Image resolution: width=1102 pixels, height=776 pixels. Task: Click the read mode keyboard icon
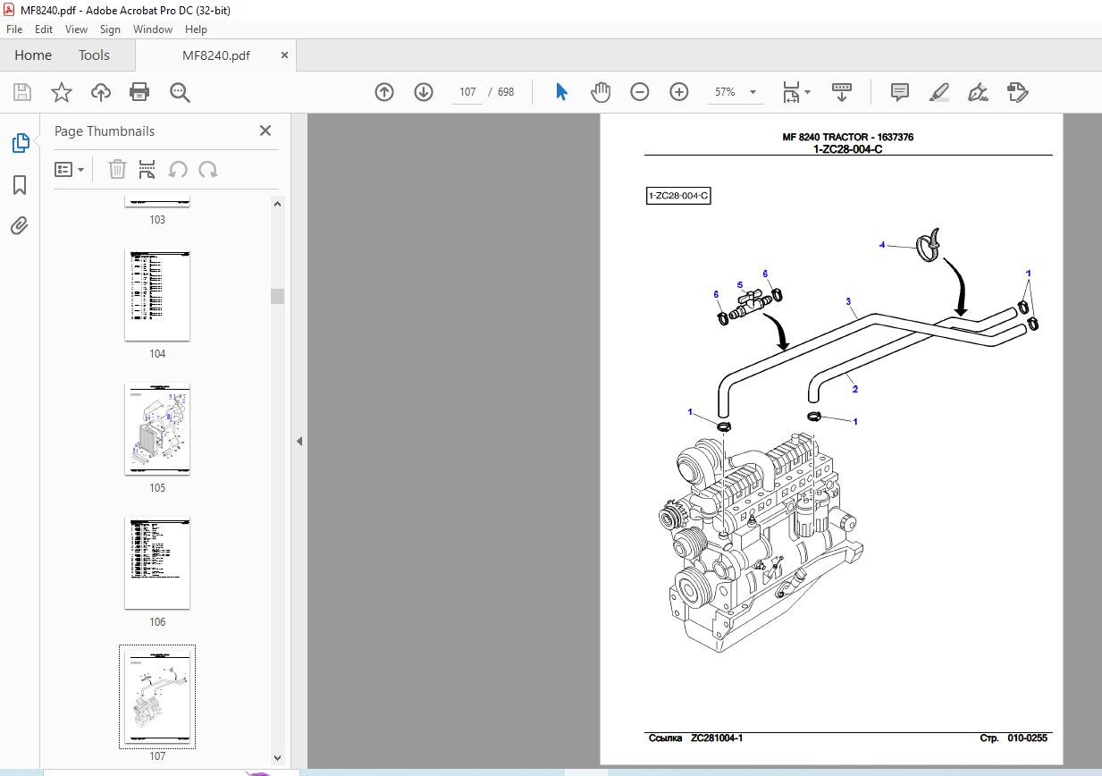point(841,92)
